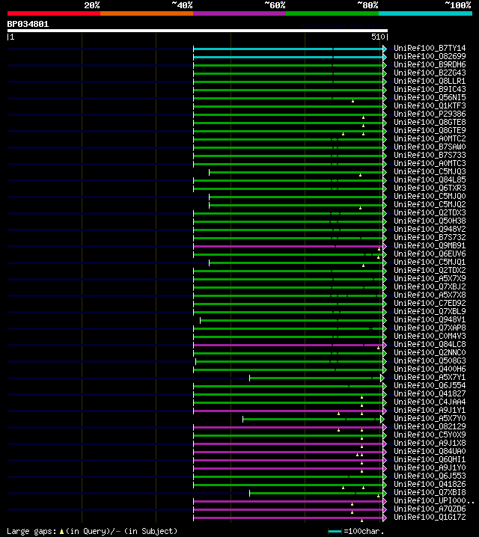Click the green alignment bar for Q7XBI8

[x=317, y=493]
